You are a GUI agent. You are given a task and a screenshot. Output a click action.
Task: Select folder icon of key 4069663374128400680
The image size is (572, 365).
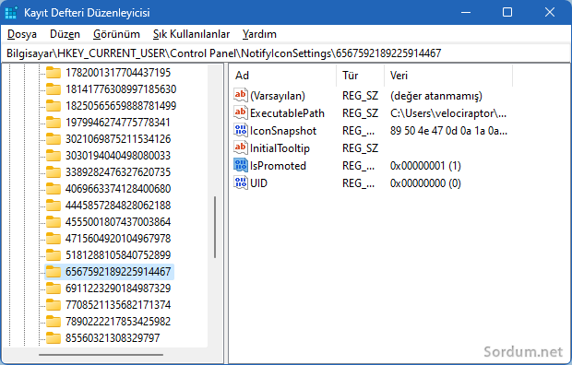(x=54, y=189)
